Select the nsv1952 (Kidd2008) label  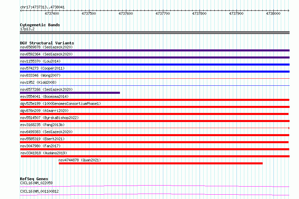[38, 82]
